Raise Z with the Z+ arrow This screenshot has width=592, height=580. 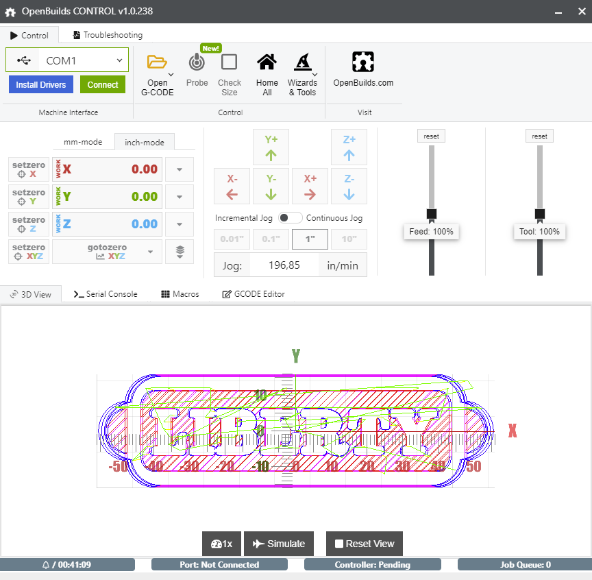tap(349, 147)
